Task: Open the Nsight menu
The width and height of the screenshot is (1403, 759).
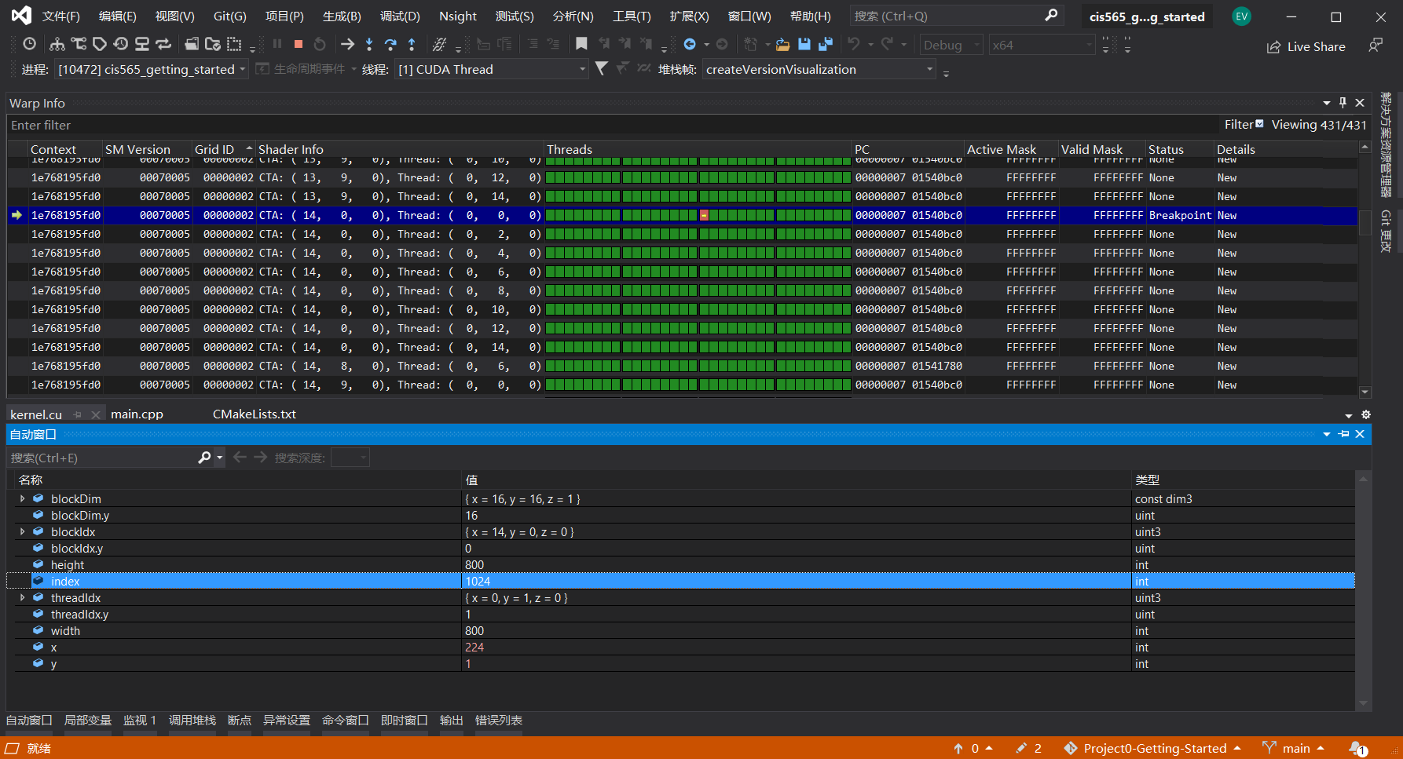Action: click(458, 16)
